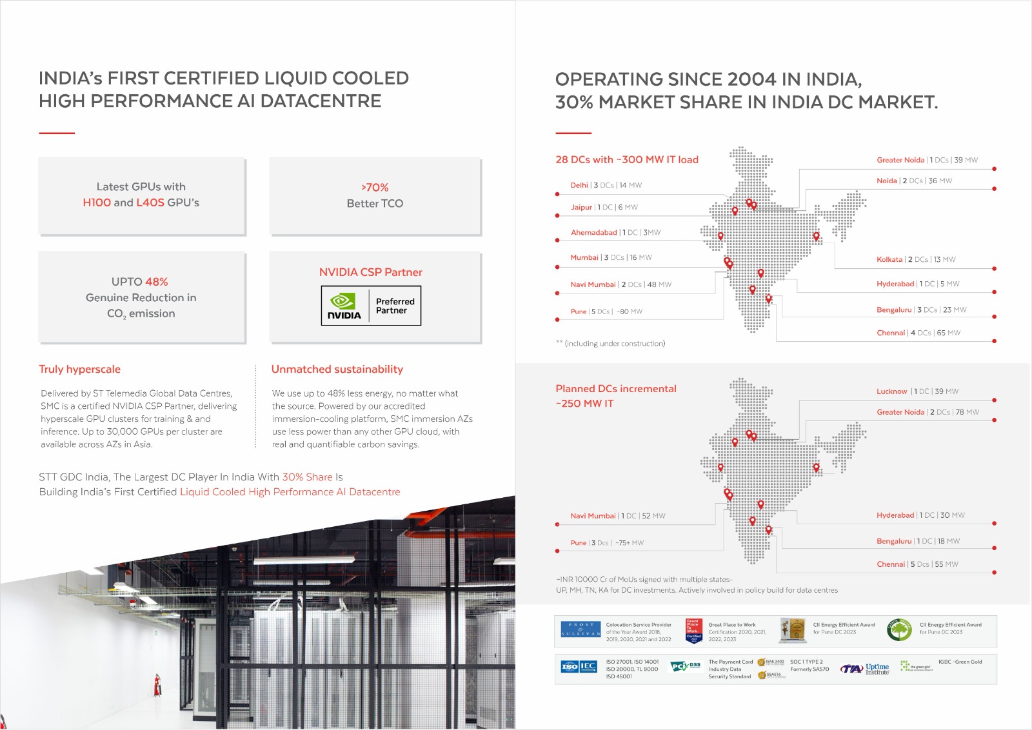The height and width of the screenshot is (730, 1032).
Task: Click the red '30% Share' text
Action: pyautogui.click(x=307, y=477)
